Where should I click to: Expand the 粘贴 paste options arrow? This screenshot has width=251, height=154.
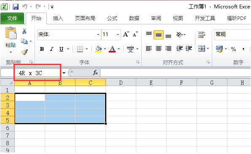(x=11, y=52)
